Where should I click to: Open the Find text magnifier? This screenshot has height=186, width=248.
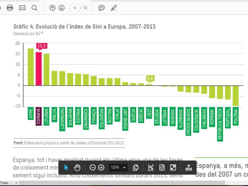[x=34, y=7]
